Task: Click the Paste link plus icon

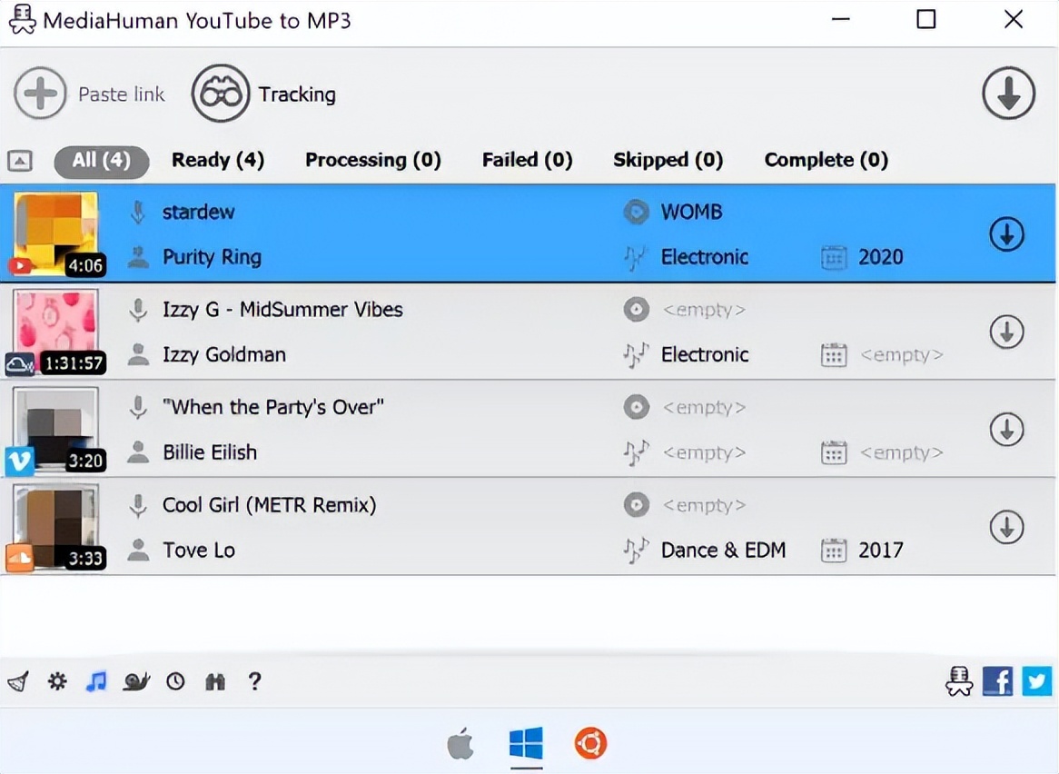Action: [40, 94]
